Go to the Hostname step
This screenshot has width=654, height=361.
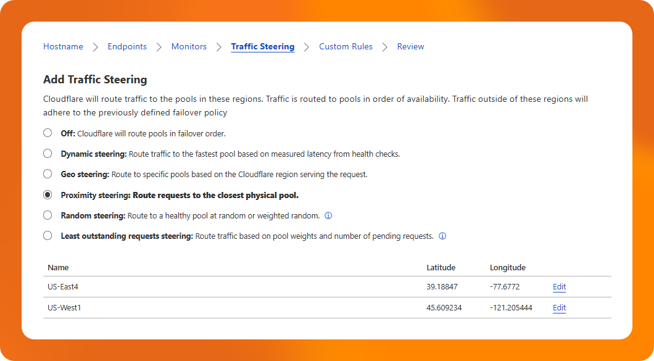point(63,47)
